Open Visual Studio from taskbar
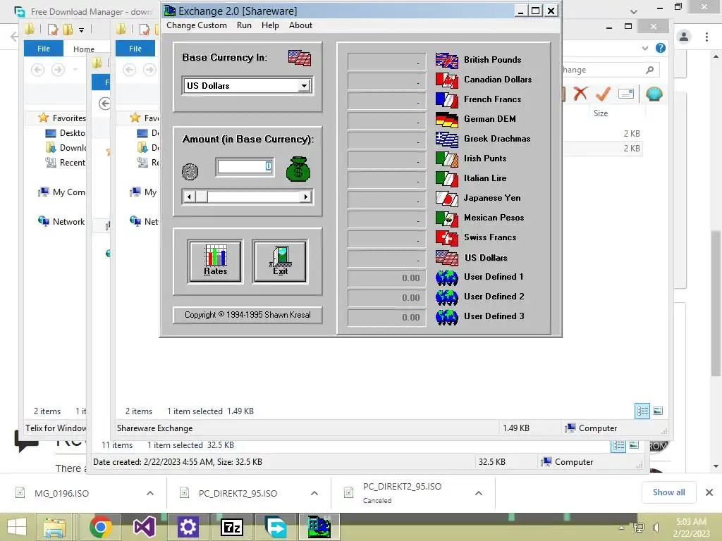 144,527
